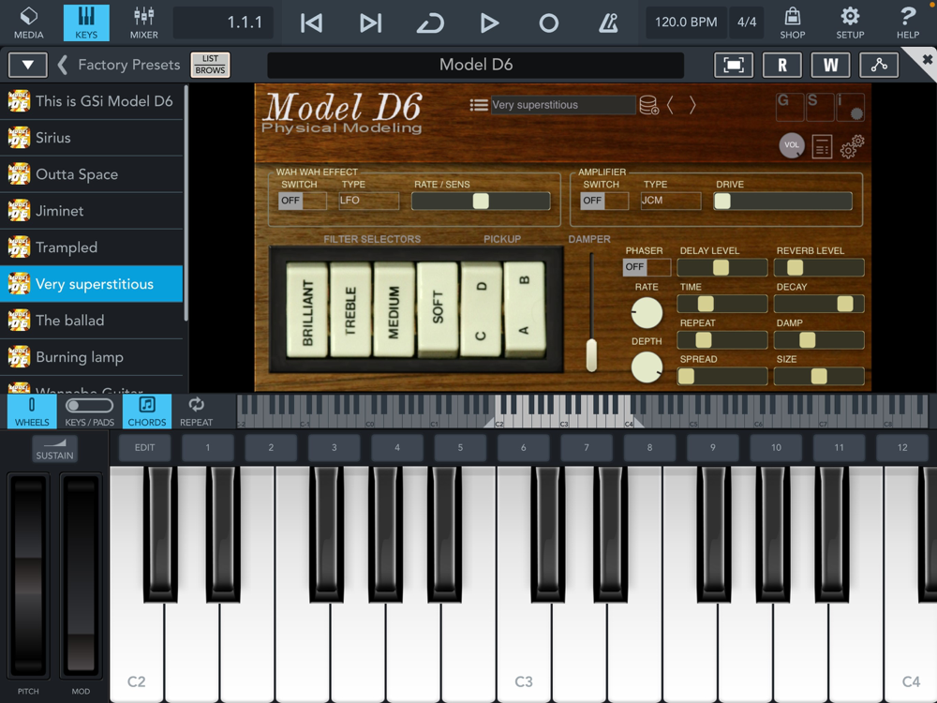Viewport: 937px width, 703px height.
Task: Flip the C/D pickup rocker
Action: click(481, 309)
